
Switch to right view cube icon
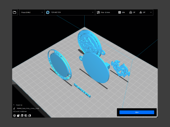click(30, 116)
